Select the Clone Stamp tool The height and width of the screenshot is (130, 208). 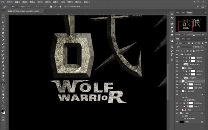point(3,58)
